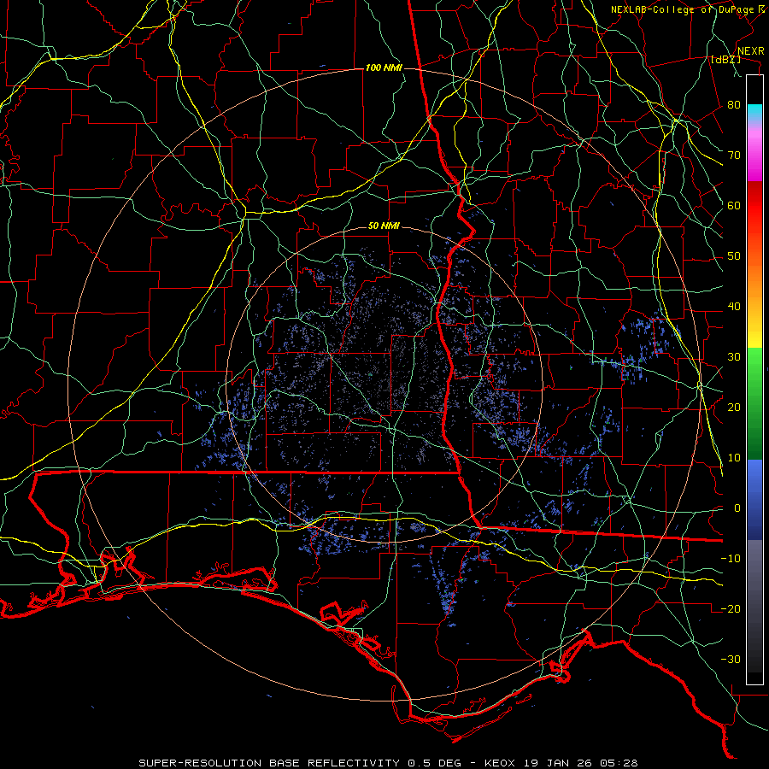The image size is (769, 769).
Task: Click the 50 NMI range ring label
Action: 384,226
